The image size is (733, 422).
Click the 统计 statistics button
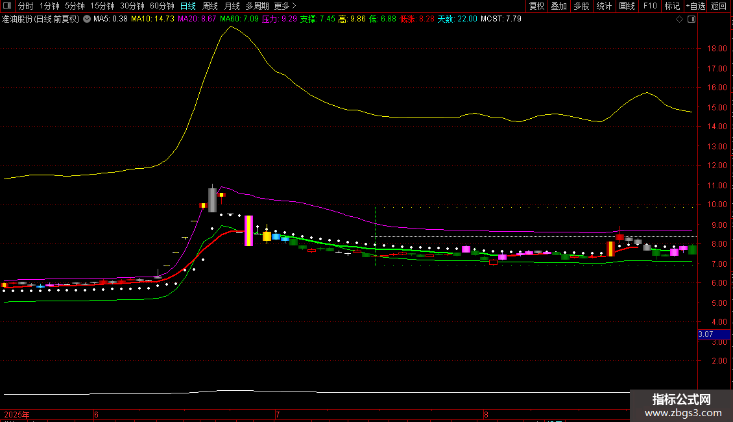tap(603, 6)
